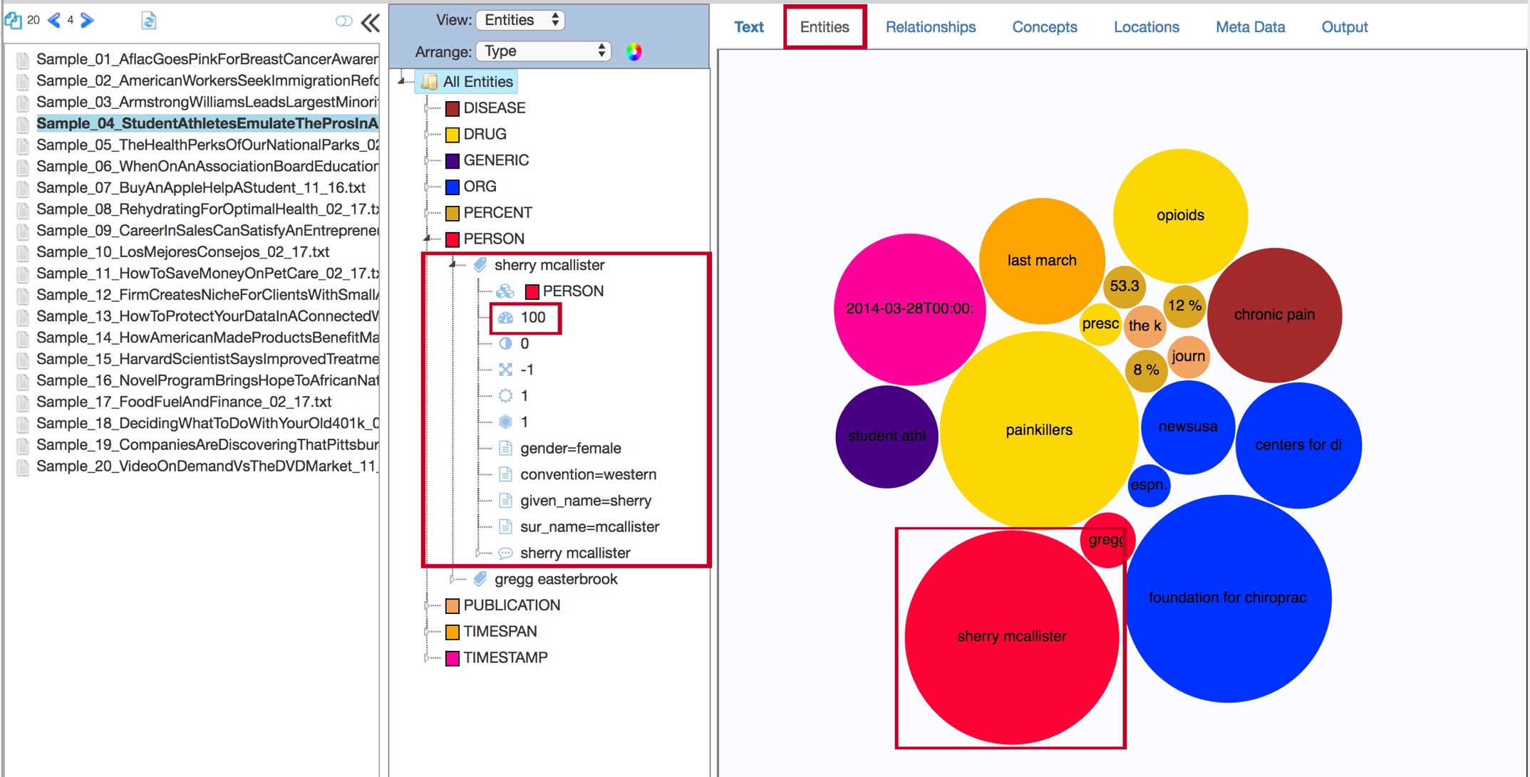Click the documents stack icon
This screenshot has height=777, width=1530.
click(x=13, y=20)
